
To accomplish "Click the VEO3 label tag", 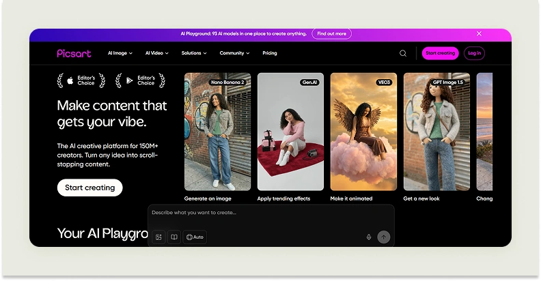I will [x=384, y=83].
